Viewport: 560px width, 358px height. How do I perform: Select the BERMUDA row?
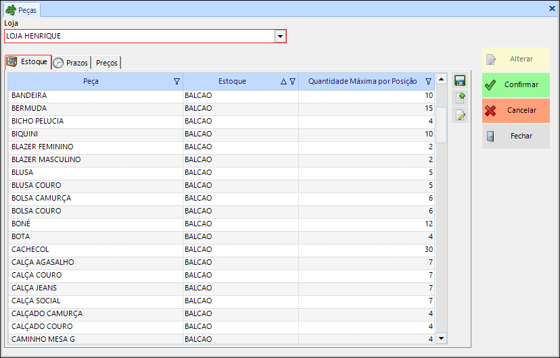click(x=221, y=108)
